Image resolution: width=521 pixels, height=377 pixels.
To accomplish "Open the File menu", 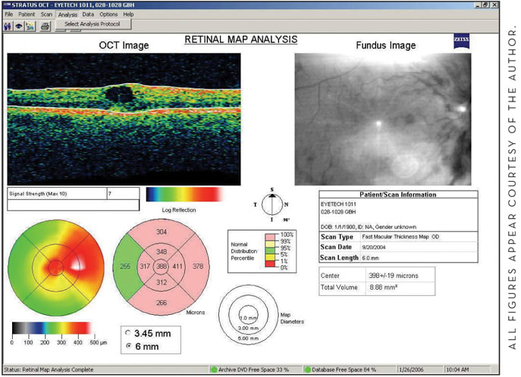I will tap(9, 14).
